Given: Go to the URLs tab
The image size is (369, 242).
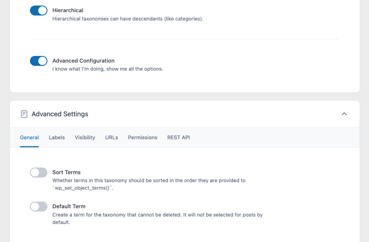Looking at the screenshot, I should point(112,138).
